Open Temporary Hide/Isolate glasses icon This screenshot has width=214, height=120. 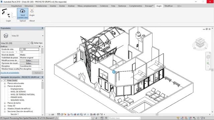click(85, 114)
